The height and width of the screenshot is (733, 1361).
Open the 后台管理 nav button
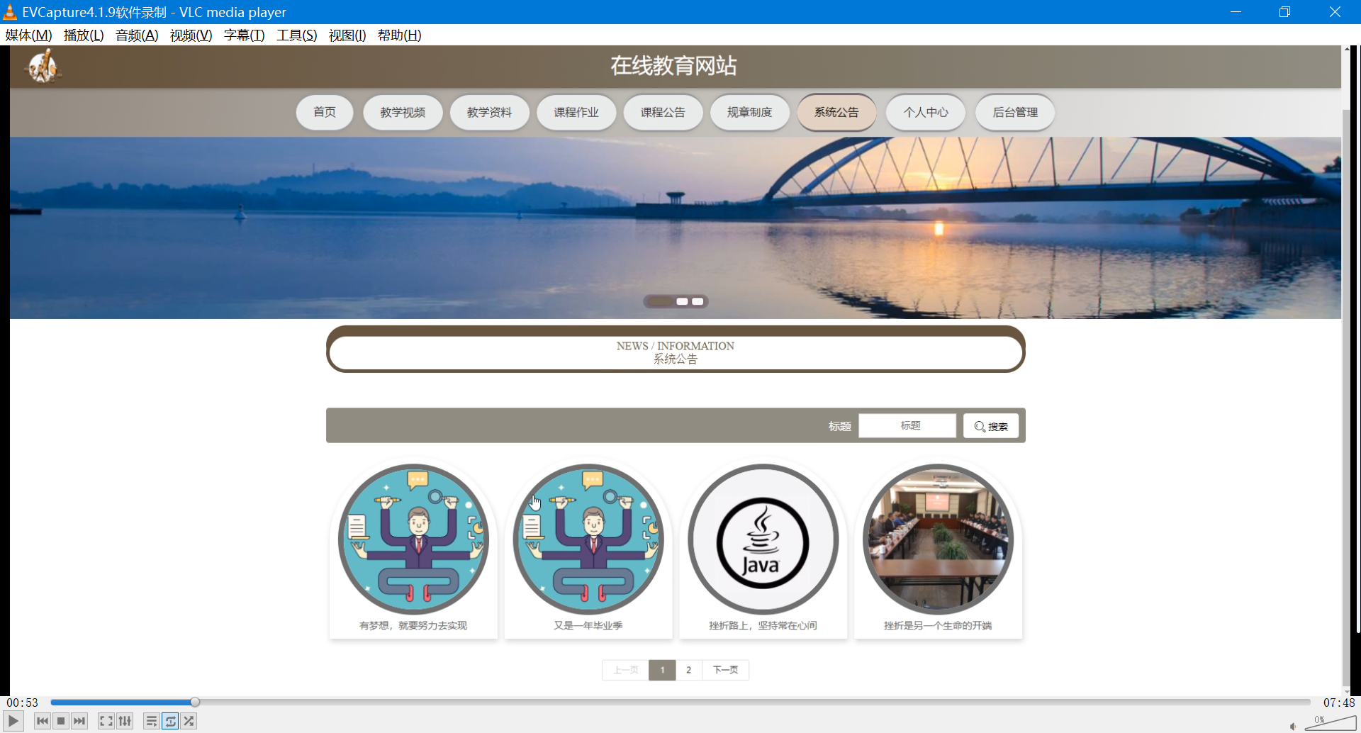point(1015,112)
